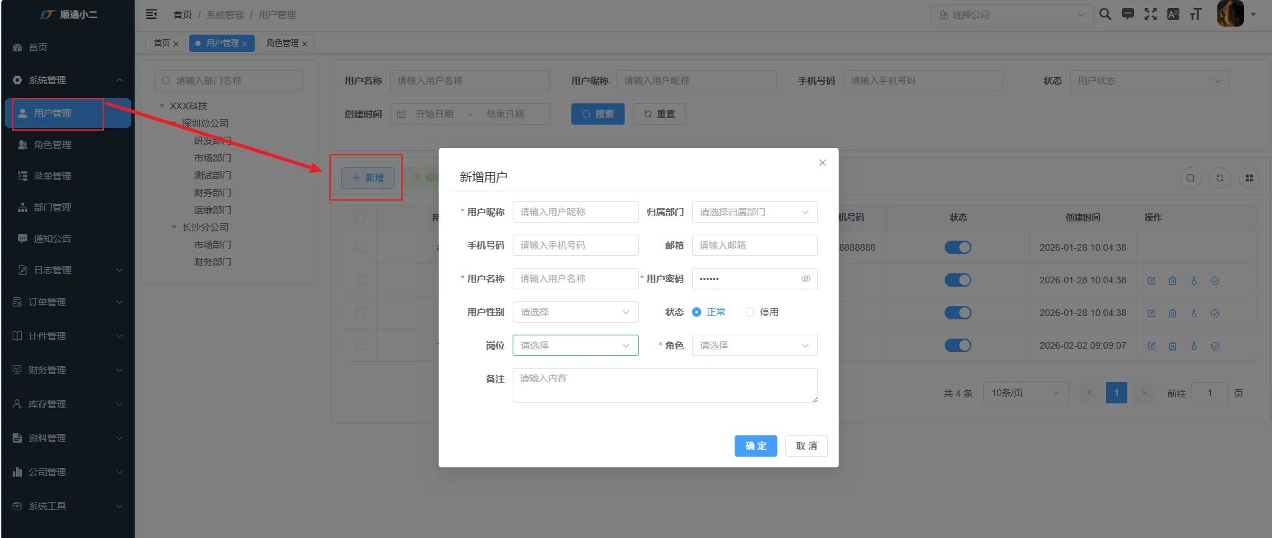
Task: Select the 停用 status radio button
Action: [750, 312]
